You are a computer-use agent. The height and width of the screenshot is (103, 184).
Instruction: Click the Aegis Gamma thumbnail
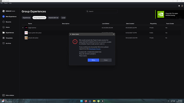pos(26,28)
